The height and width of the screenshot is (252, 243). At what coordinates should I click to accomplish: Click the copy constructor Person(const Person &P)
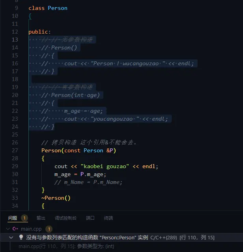tap(79, 150)
